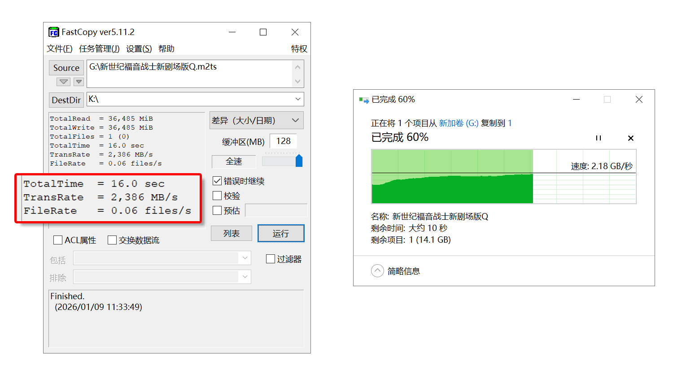Minimize the 已完成 60% copy dialog

[577, 99]
